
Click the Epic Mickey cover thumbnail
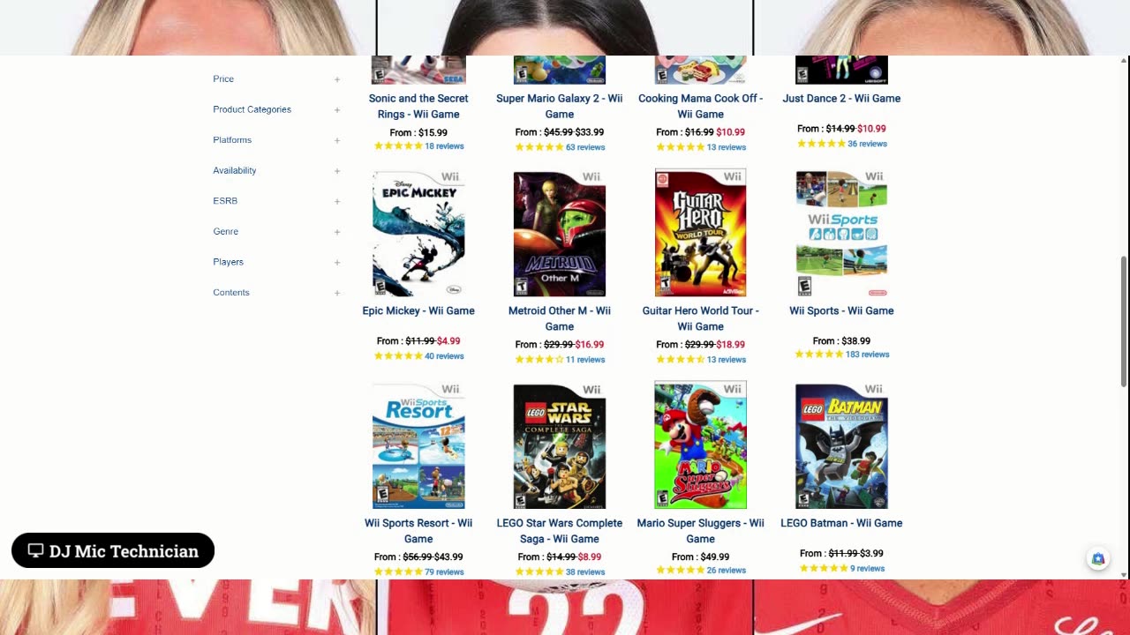pyautogui.click(x=418, y=233)
